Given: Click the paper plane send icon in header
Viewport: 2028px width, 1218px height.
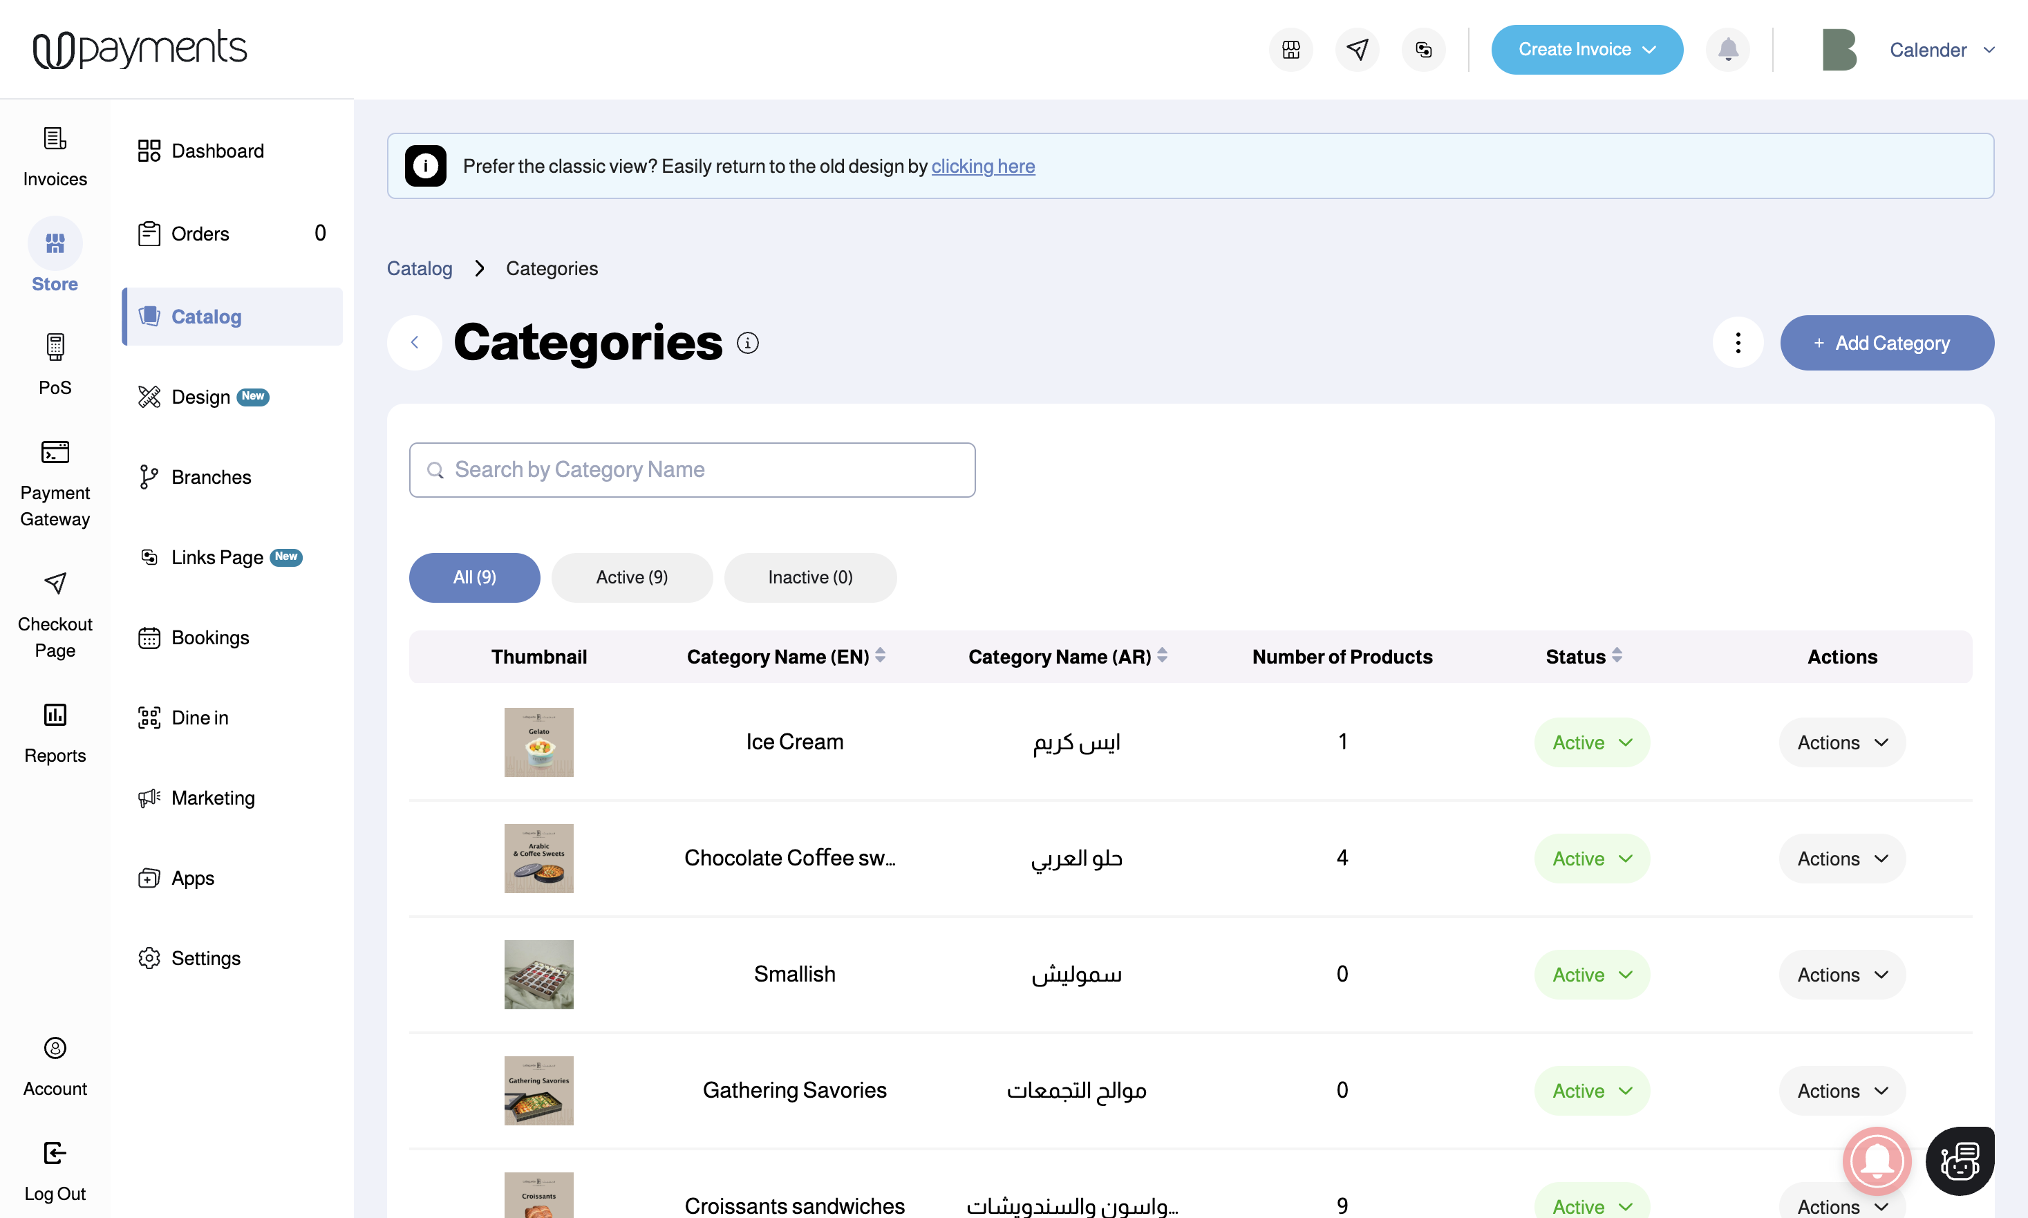Looking at the screenshot, I should click(x=1357, y=49).
